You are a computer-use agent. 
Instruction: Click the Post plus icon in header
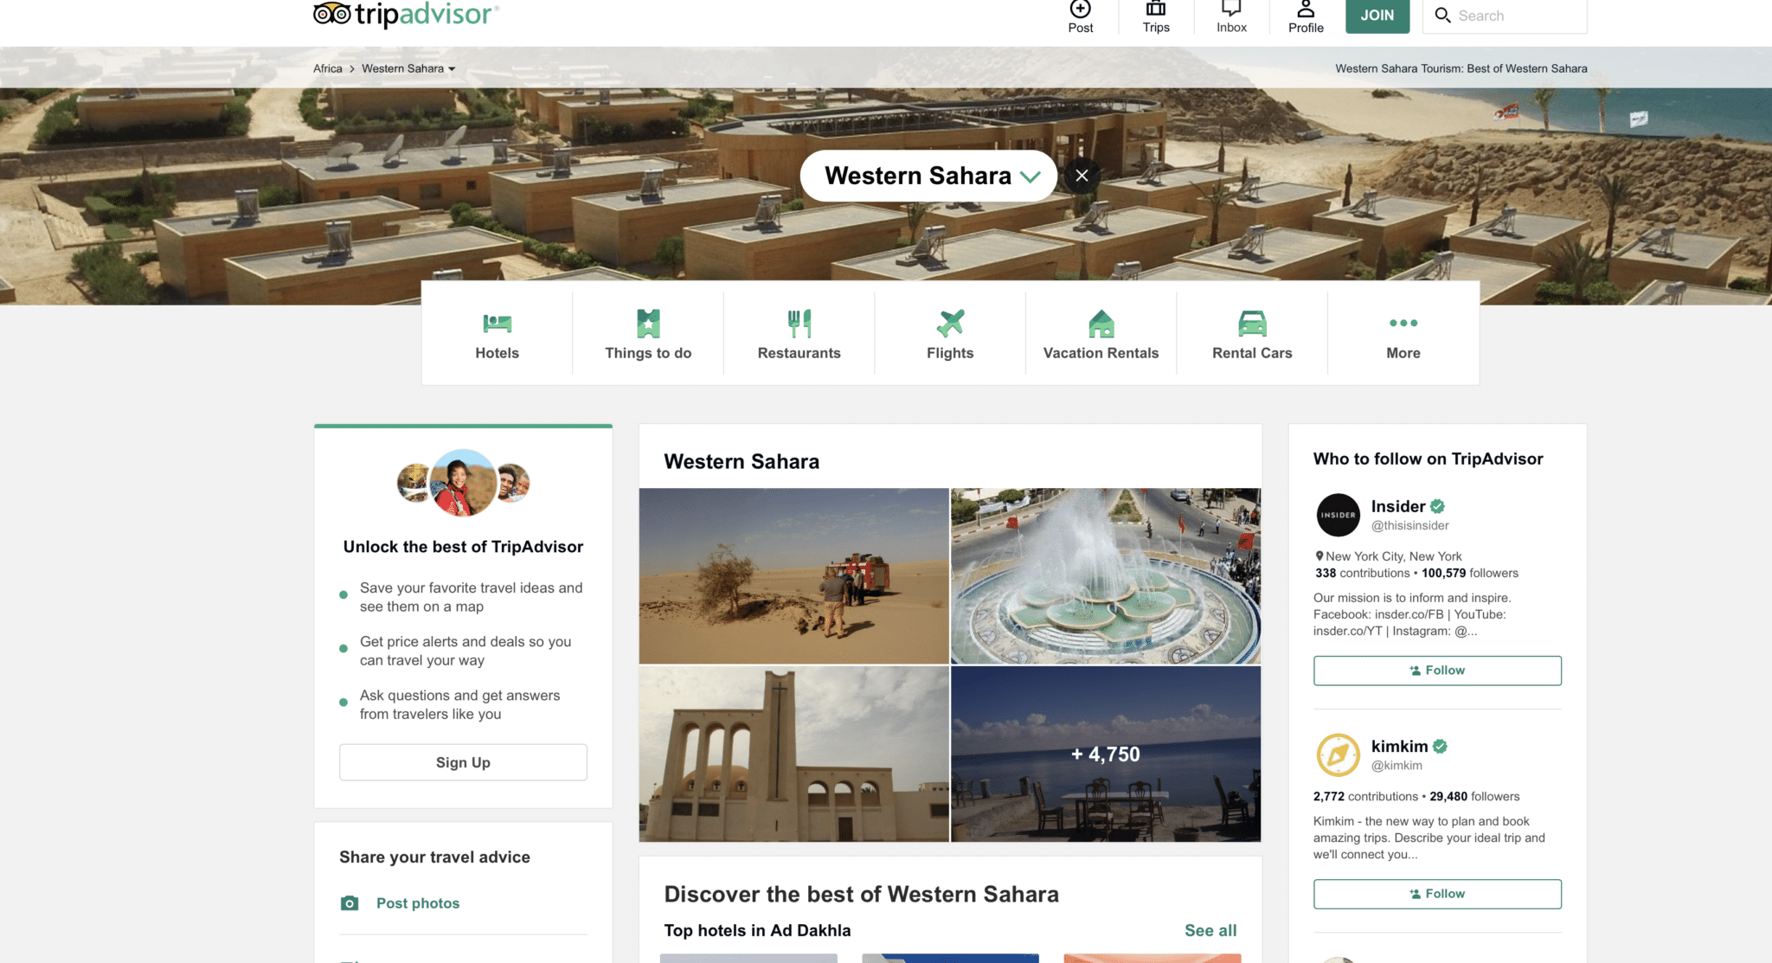pyautogui.click(x=1080, y=9)
